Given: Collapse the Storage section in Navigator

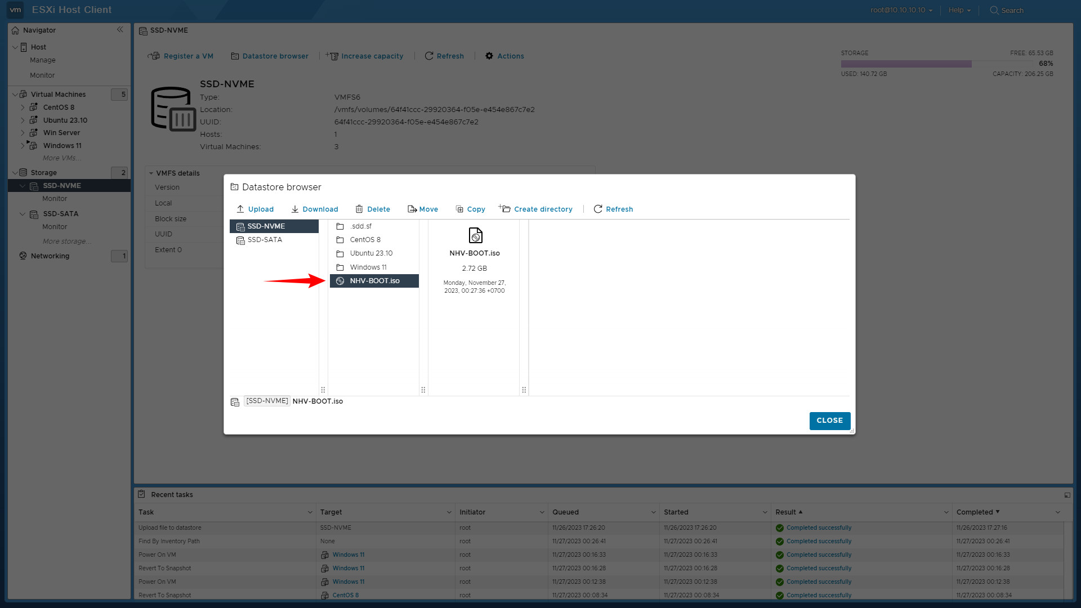Looking at the screenshot, I should point(15,173).
